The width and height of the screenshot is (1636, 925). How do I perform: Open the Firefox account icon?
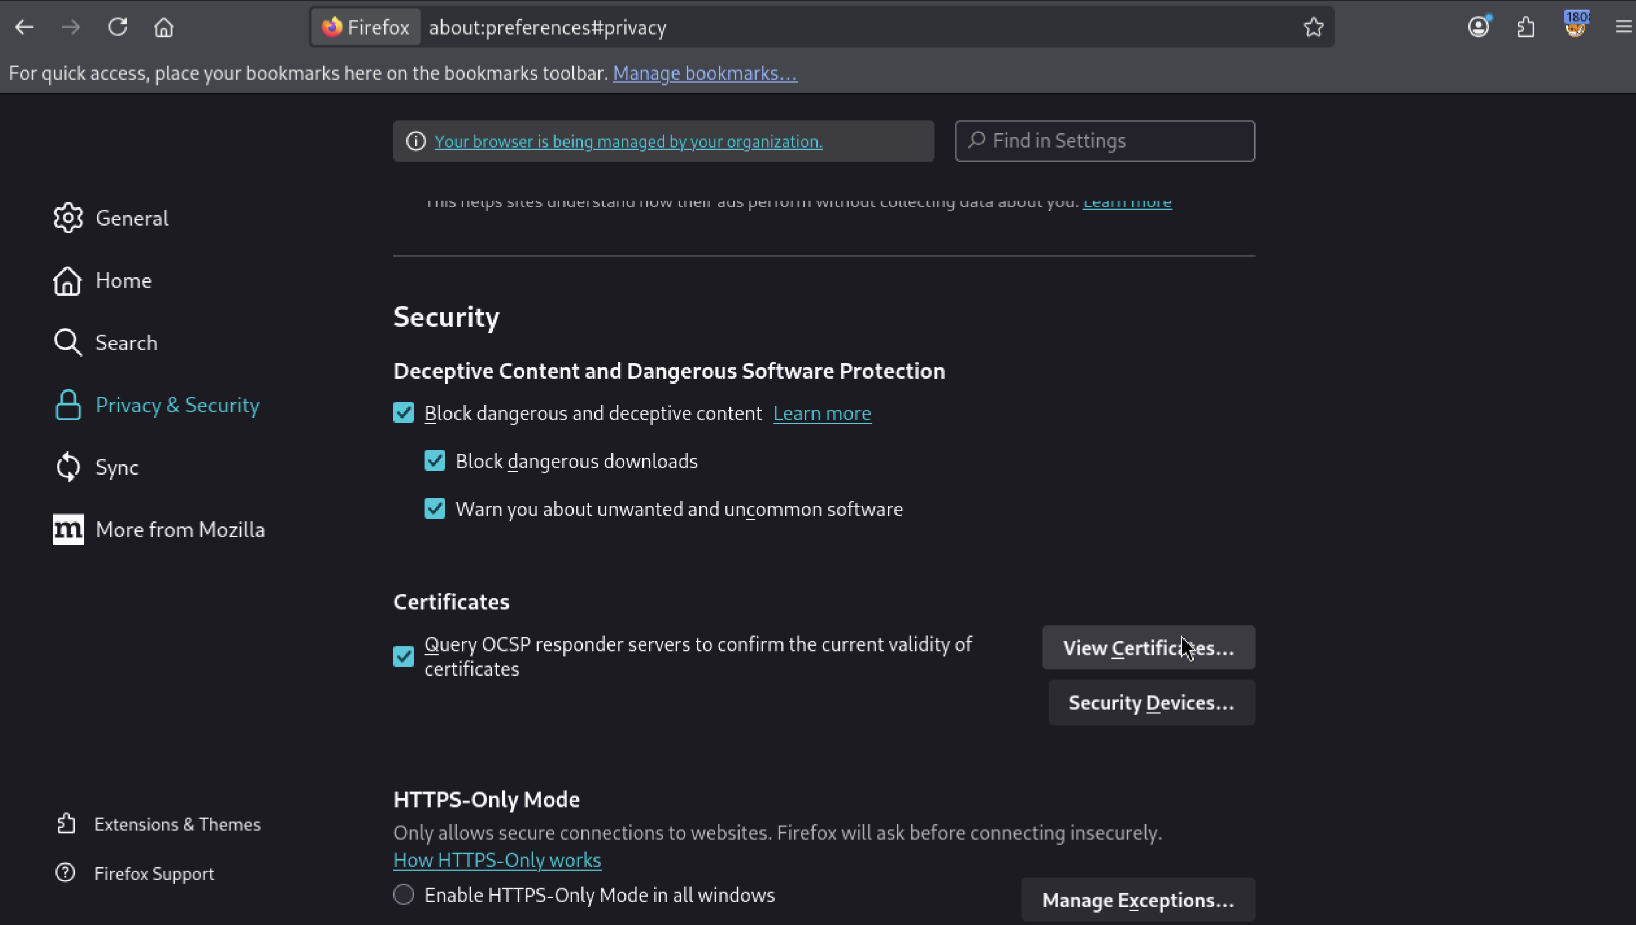[1478, 27]
